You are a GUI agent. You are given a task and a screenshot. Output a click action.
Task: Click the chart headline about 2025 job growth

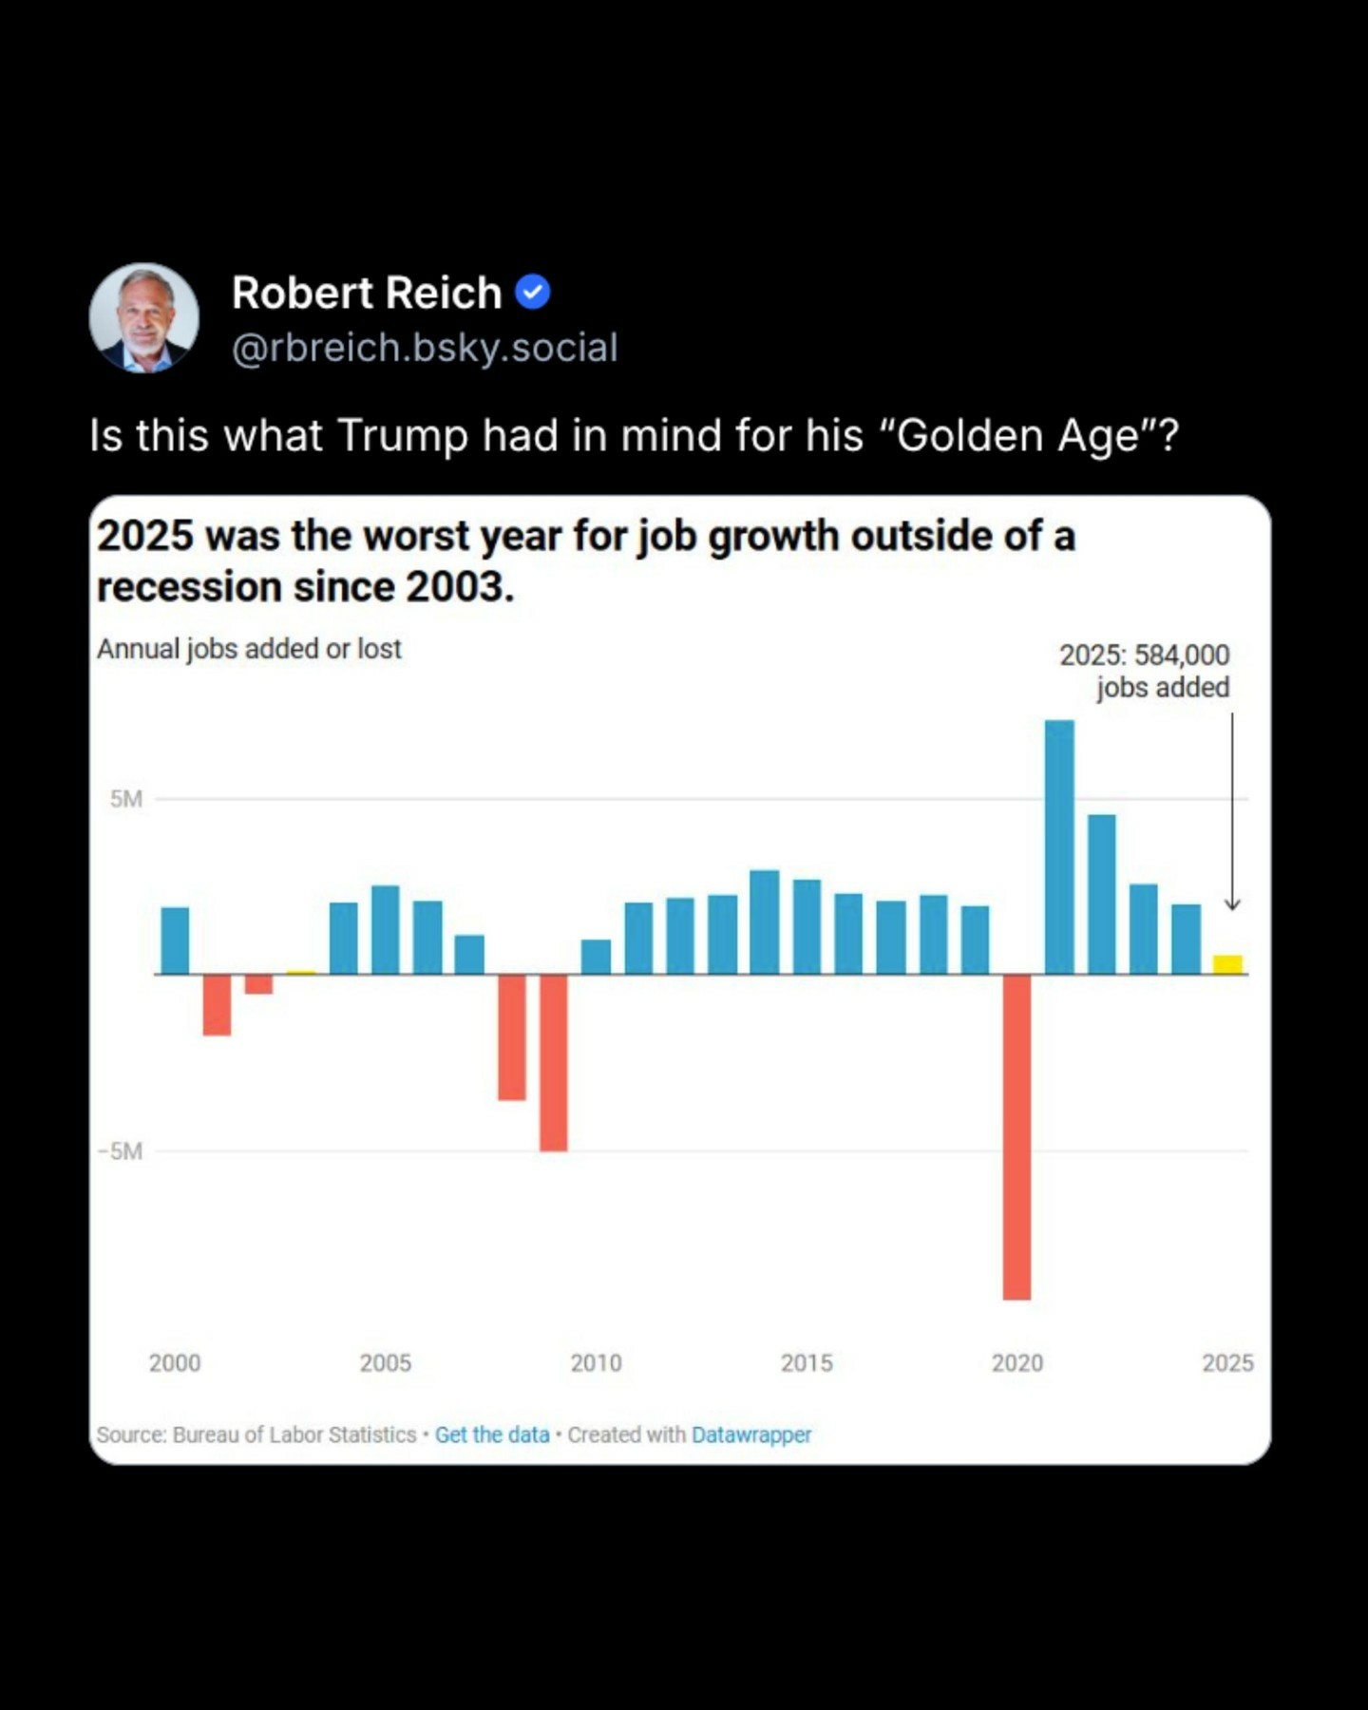585,561
